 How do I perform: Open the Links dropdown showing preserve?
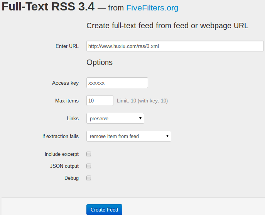coord(115,118)
